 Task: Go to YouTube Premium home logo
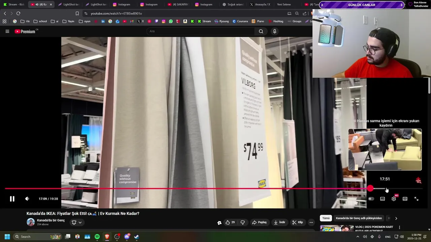click(x=25, y=31)
